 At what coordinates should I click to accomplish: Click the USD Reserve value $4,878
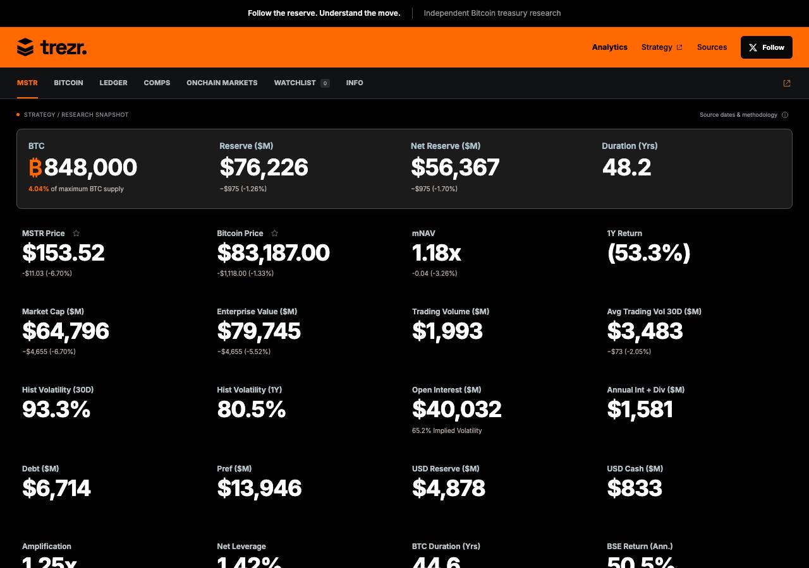click(x=449, y=488)
